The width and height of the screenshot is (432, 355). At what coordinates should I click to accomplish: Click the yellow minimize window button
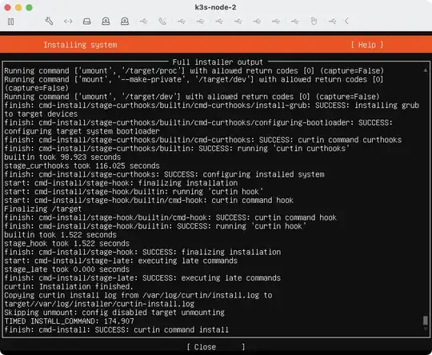click(18, 7)
